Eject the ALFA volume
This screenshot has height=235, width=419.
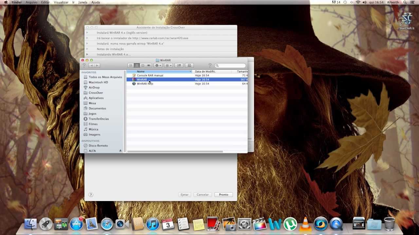[120, 151]
